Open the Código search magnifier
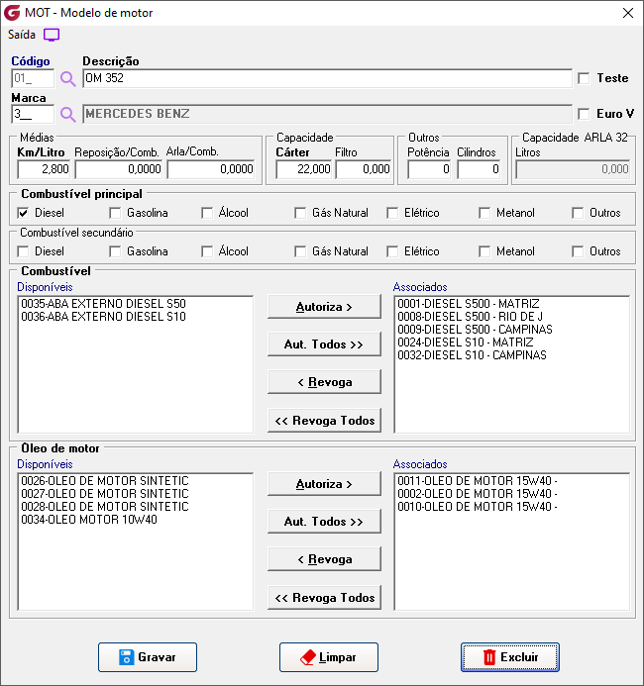 (x=67, y=79)
